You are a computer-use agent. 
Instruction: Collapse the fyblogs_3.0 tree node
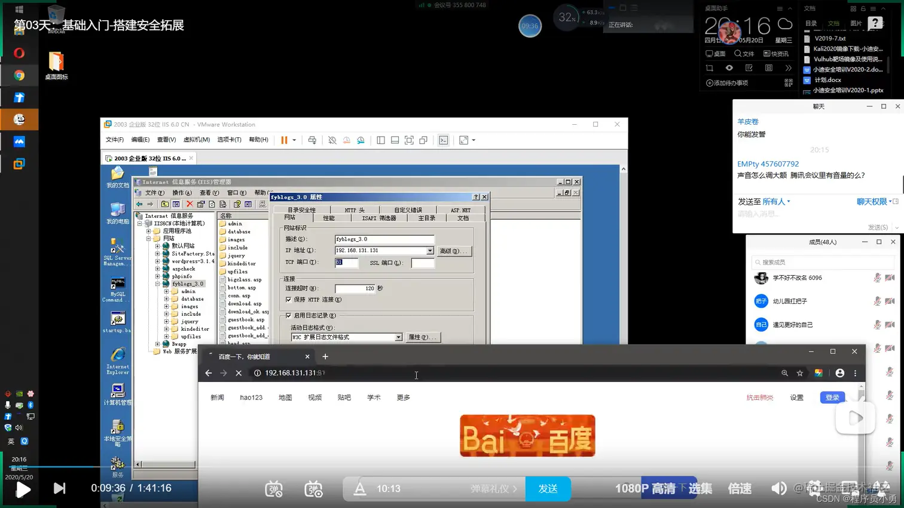[158, 284]
